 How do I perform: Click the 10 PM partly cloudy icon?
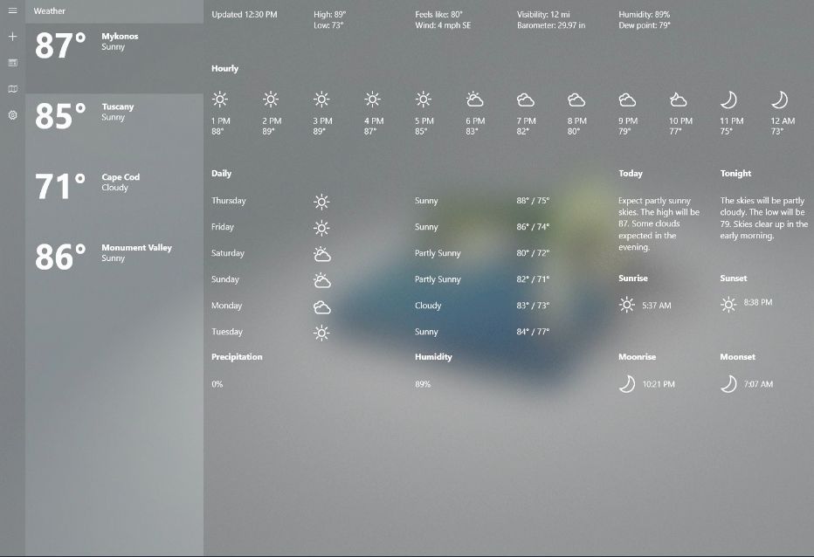(678, 100)
